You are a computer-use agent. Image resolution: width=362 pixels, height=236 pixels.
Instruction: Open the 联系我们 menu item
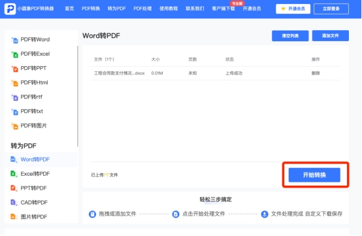195,8
